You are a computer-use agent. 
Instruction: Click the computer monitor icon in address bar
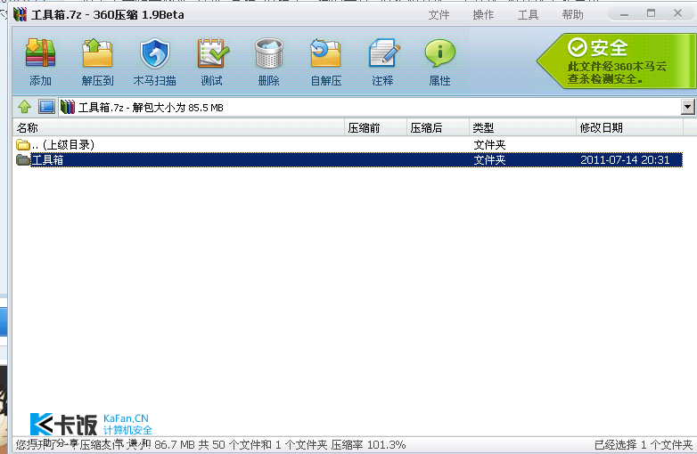click(x=46, y=107)
